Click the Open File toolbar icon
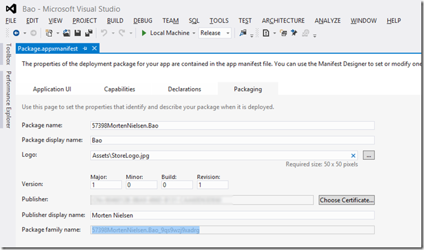Image resolution: width=424 pixels, height=250 pixels. (66, 33)
